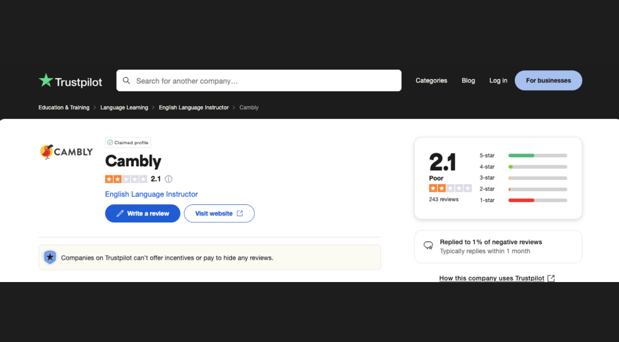Click the shield star icon in notice

[50, 257]
